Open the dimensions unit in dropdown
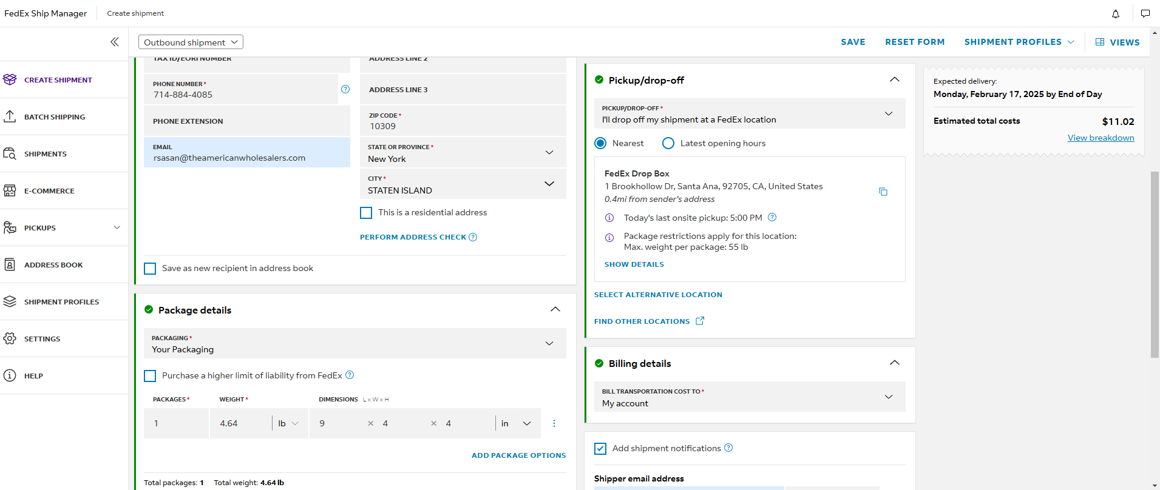The height and width of the screenshot is (490, 1160). [518, 423]
